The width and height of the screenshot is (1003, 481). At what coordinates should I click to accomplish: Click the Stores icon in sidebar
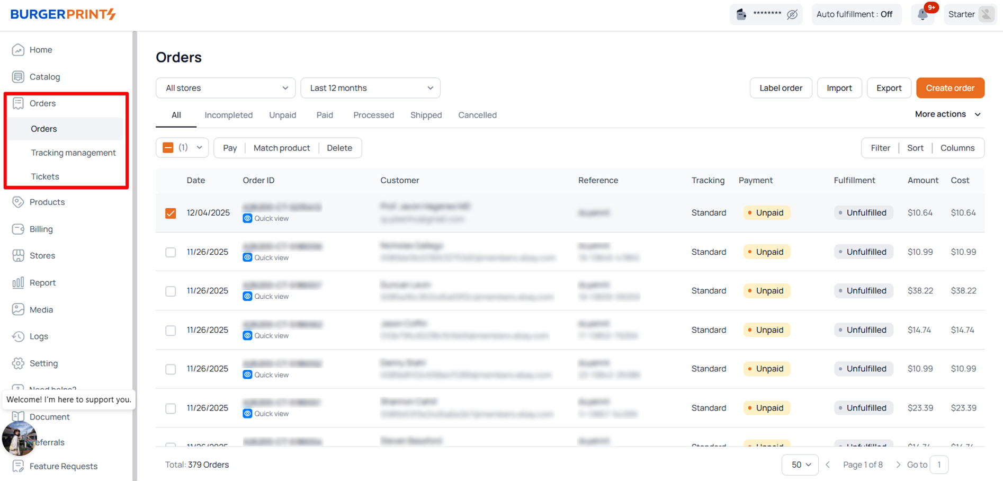pos(18,255)
